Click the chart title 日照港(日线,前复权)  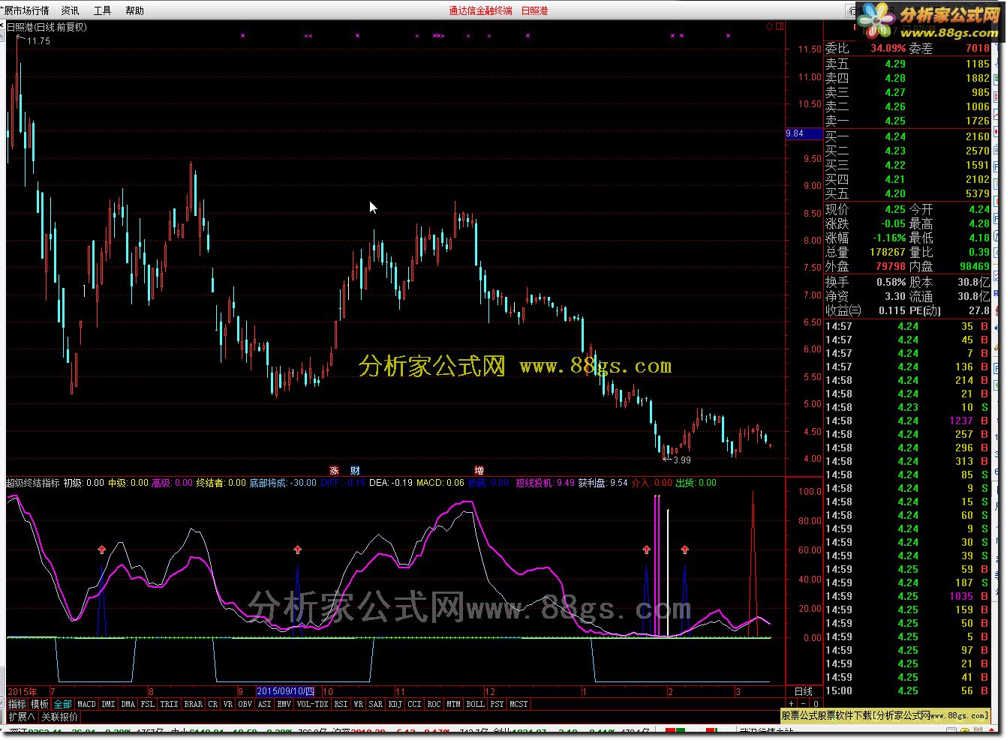pyautogui.click(x=47, y=27)
